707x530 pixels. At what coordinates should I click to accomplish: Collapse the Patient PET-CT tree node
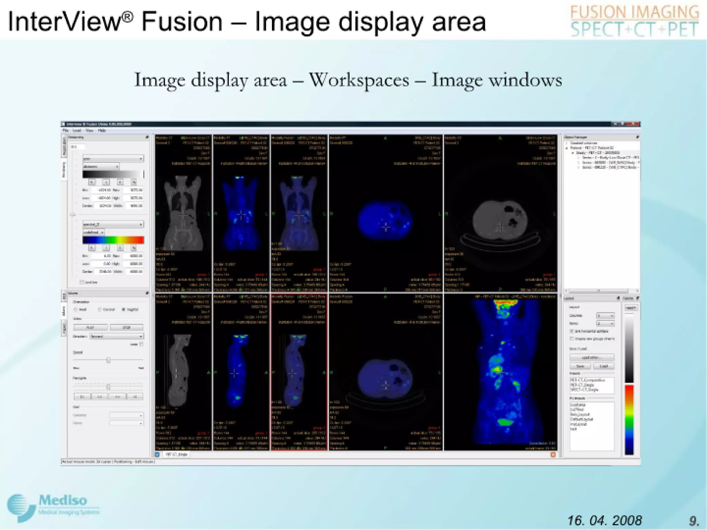click(x=567, y=148)
